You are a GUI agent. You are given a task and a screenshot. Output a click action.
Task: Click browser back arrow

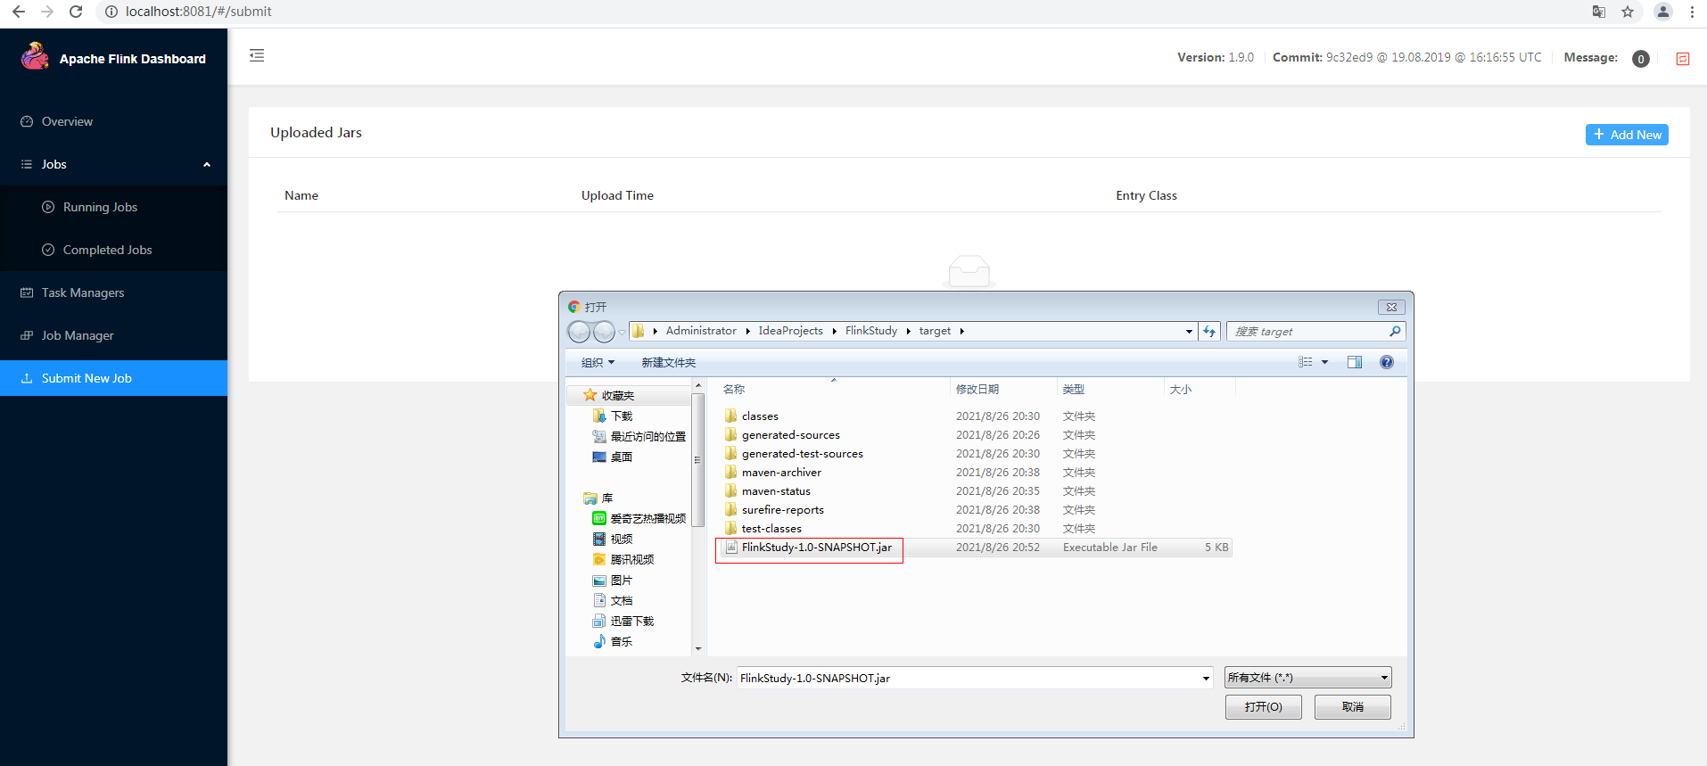pos(18,12)
